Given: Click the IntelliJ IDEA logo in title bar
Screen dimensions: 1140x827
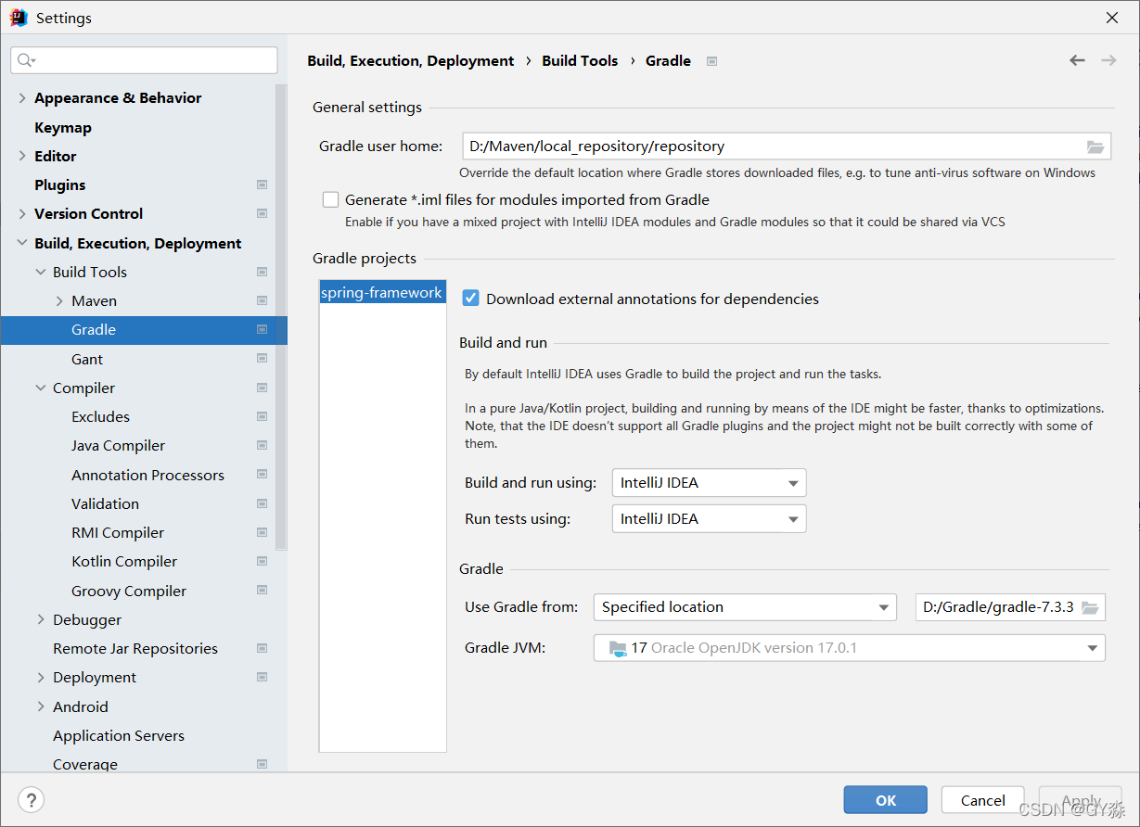Looking at the screenshot, I should (x=19, y=18).
